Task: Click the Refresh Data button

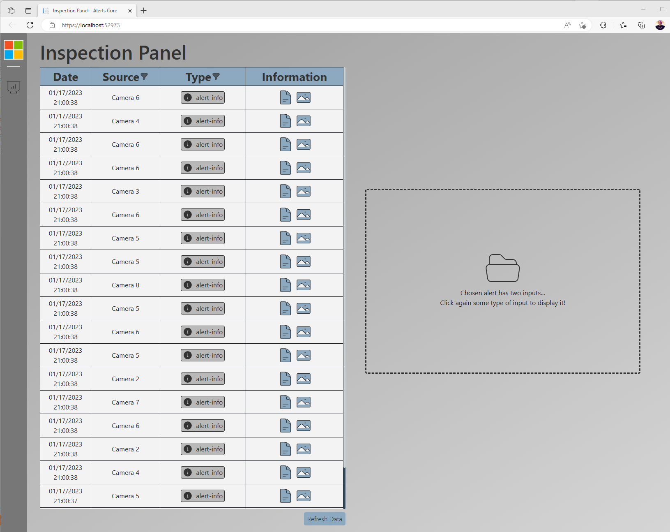Action: pyautogui.click(x=324, y=519)
